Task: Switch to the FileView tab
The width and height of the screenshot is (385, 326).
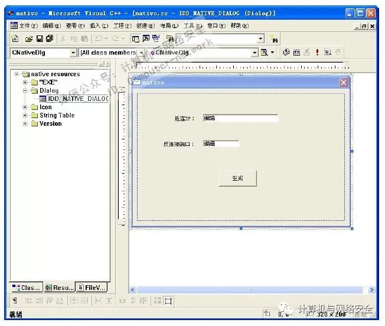Action: point(92,288)
